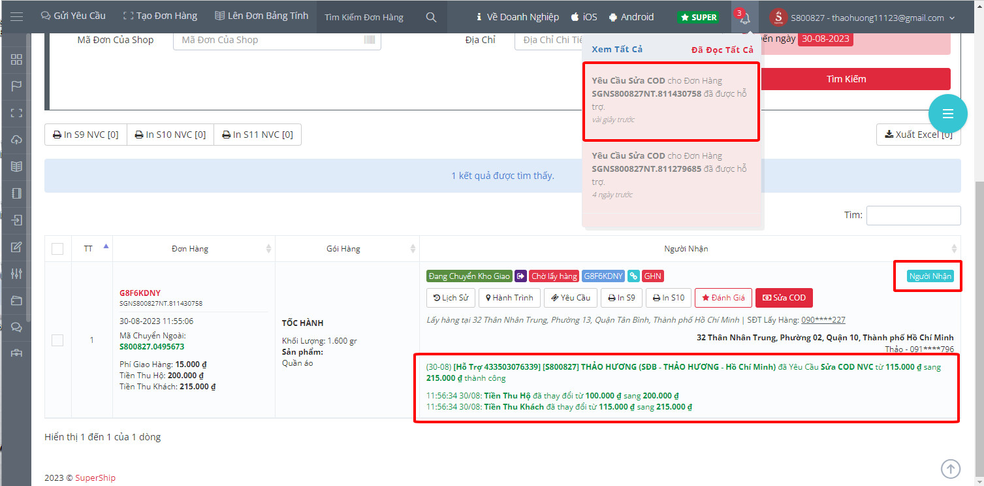Screen dimensions: 984x486
Task: Open notification for order SGNS800827NT.811279685
Action: [671, 176]
